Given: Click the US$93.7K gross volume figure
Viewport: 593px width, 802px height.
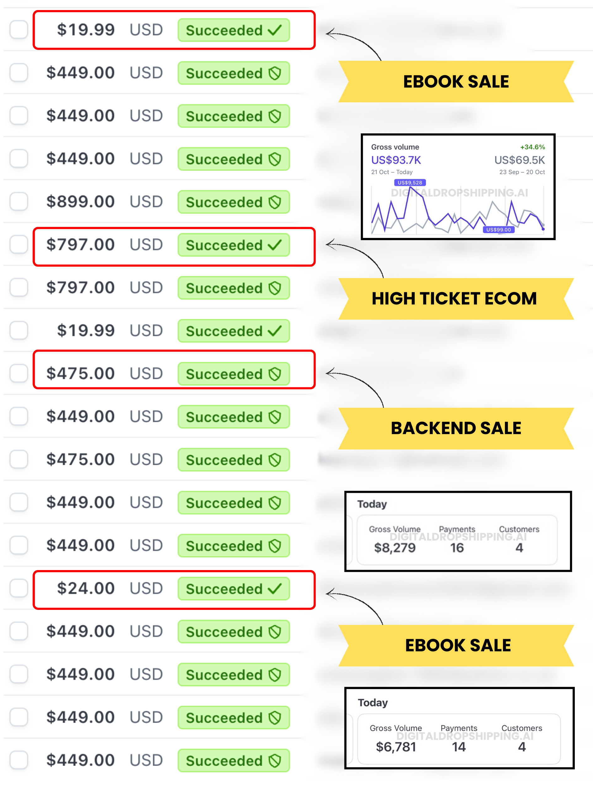Looking at the screenshot, I should [x=396, y=160].
